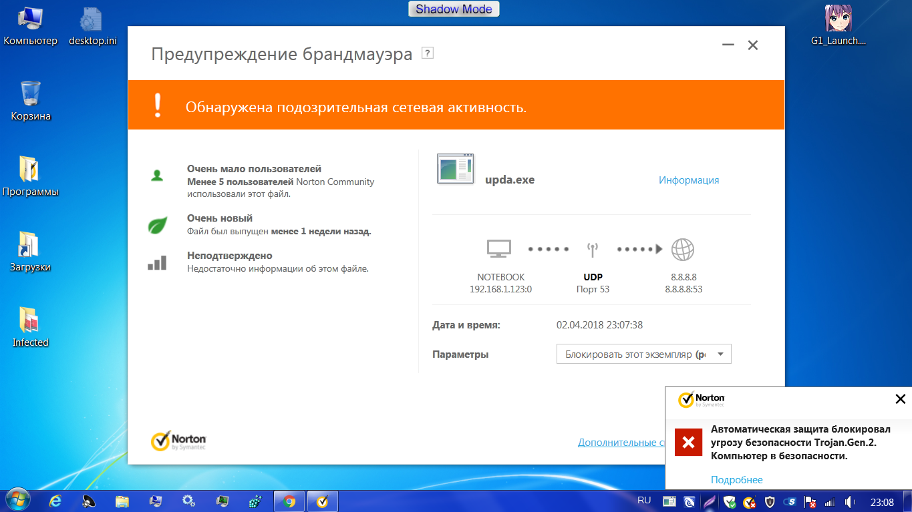Click the 23:08 taskbar clock

click(x=882, y=501)
